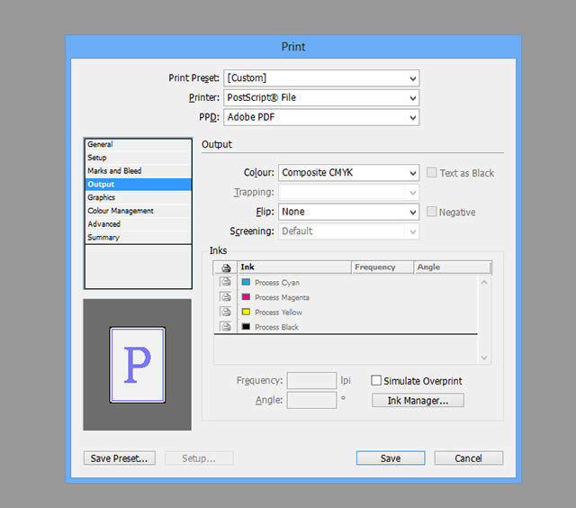The height and width of the screenshot is (508, 576).
Task: Click the Process Black colour swatch
Action: [246, 326]
